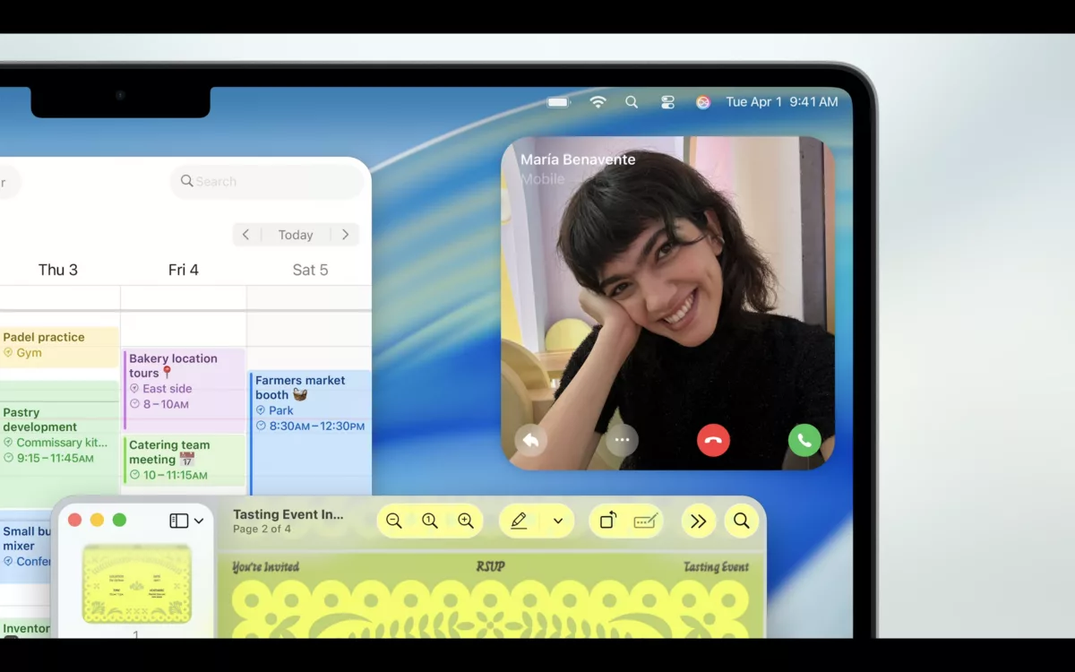1075x672 pixels.
Task: Select Fri 4 column header
Action: (x=184, y=270)
